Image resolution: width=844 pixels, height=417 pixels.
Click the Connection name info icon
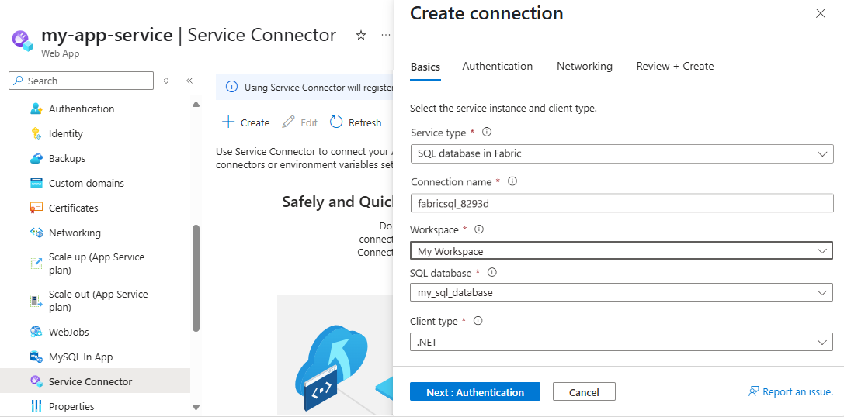click(x=512, y=181)
